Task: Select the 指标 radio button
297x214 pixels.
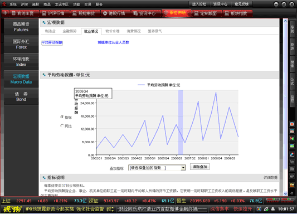Action: (x=62, y=117)
